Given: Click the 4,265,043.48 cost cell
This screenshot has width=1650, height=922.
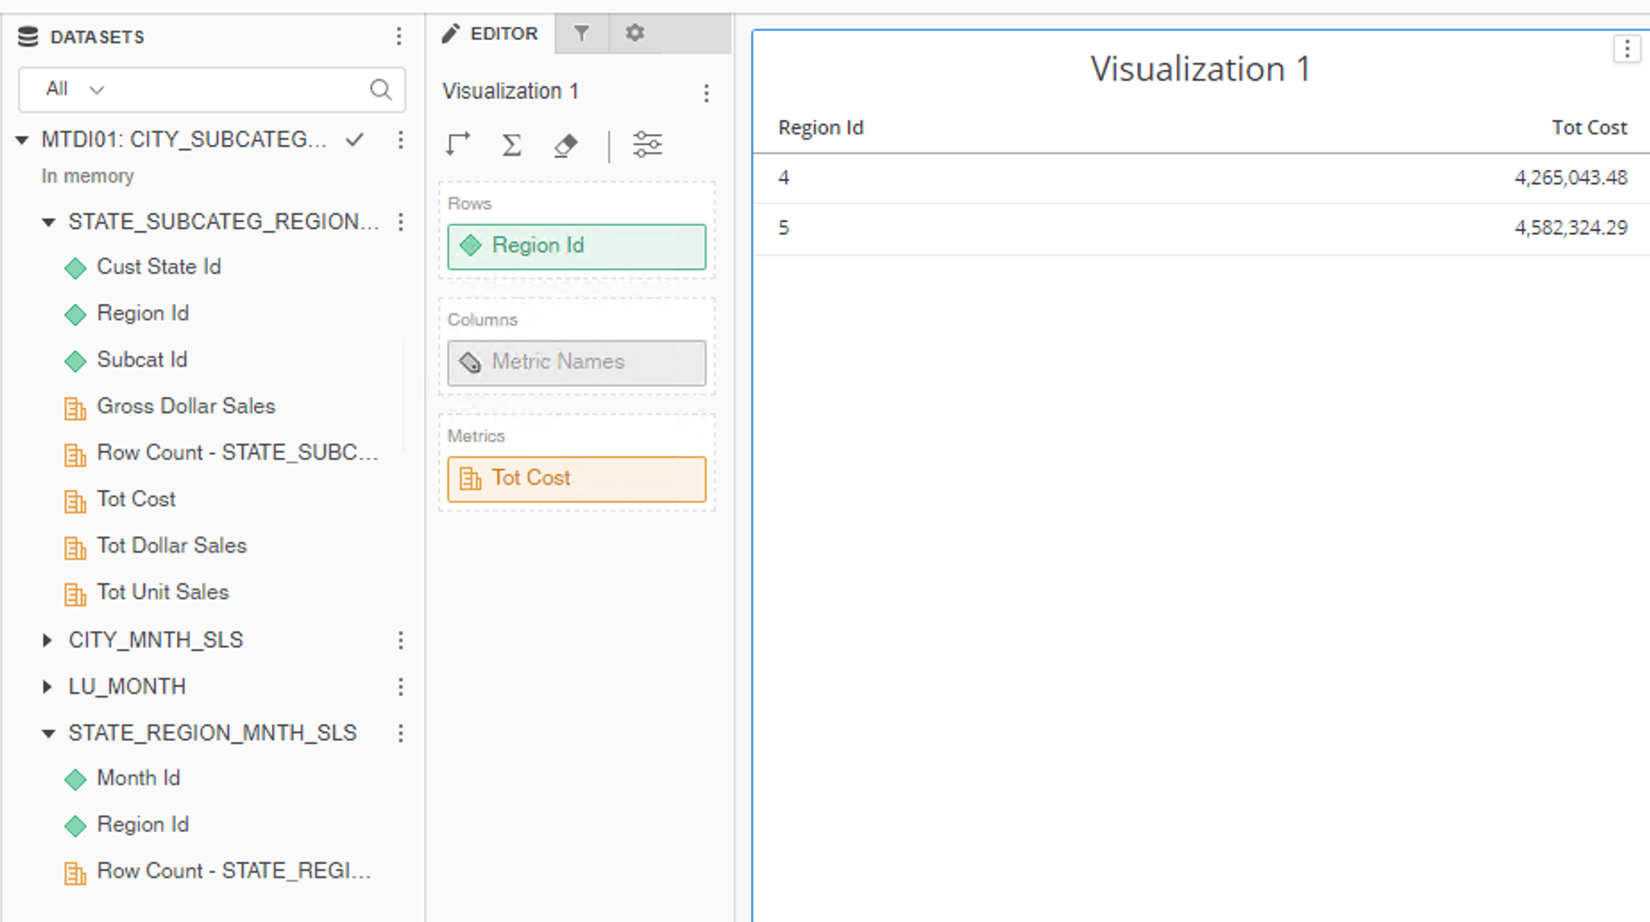Looking at the screenshot, I should 1570,178.
